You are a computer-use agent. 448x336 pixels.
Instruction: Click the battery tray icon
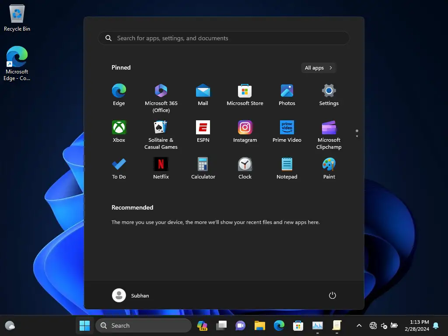tap(394, 325)
